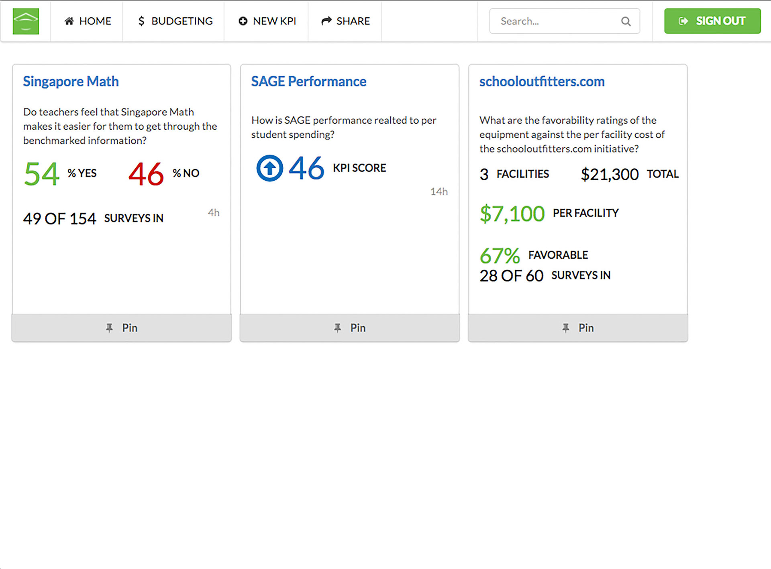Click pushpin icon on SAGE Performance card
This screenshot has height=569, width=771.
337,328
